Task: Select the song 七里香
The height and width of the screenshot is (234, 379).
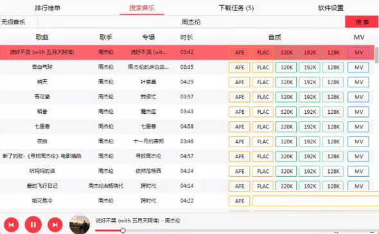Action: coord(42,126)
